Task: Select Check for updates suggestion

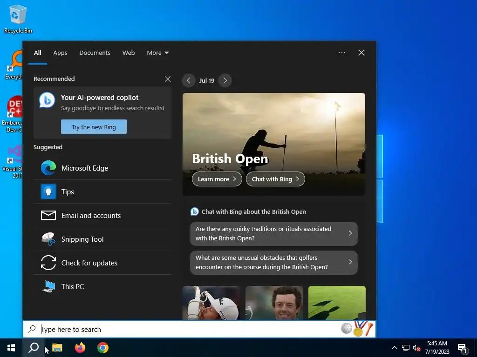Action: [x=102, y=263]
